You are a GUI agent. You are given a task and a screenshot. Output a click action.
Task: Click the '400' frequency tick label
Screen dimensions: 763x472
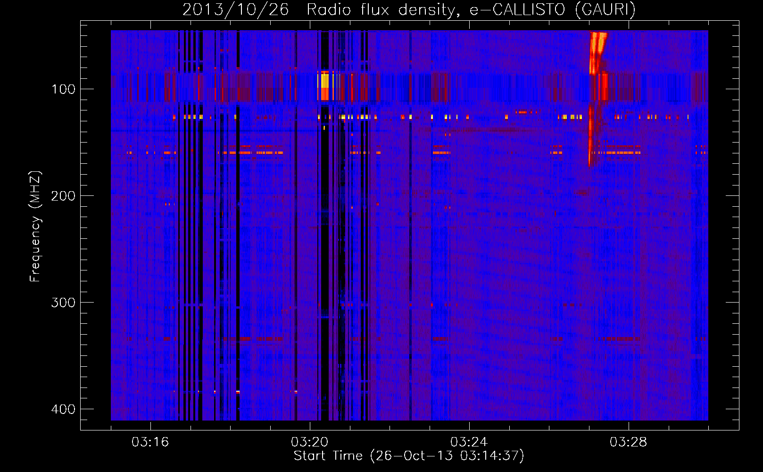tap(63, 409)
